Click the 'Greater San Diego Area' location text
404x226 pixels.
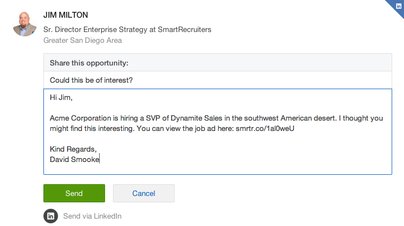coord(82,40)
